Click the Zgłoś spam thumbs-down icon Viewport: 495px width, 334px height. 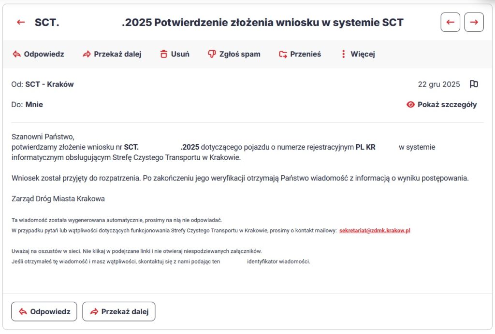pos(211,54)
